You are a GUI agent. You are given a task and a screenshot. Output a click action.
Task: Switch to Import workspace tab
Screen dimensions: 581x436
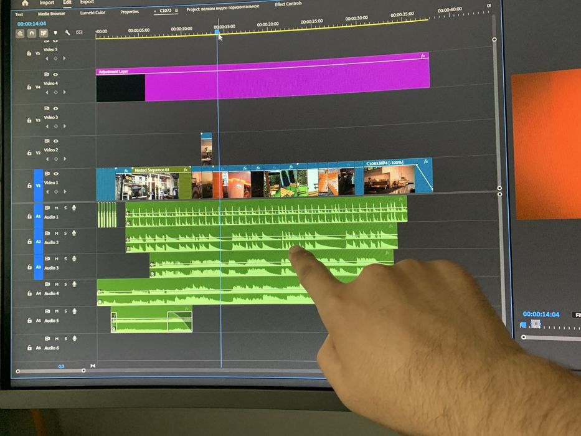(47, 2)
